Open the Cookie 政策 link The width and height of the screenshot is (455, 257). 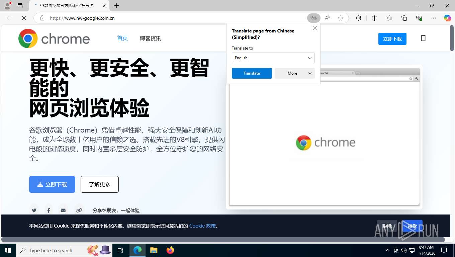[202, 226]
